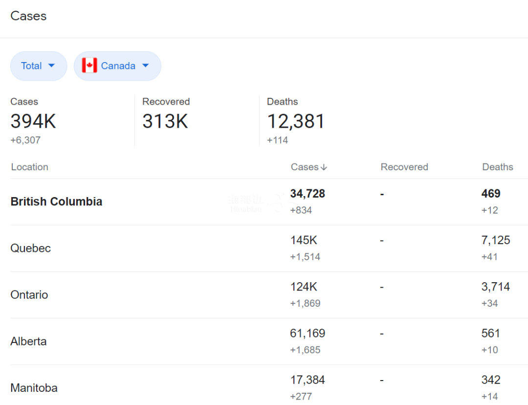Click the 394K total cases figure
The height and width of the screenshot is (405, 528).
(33, 121)
